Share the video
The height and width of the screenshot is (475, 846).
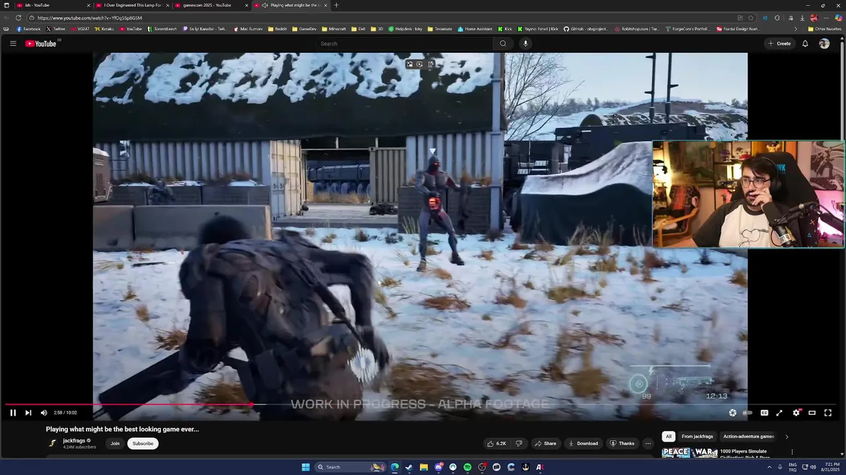tap(545, 443)
